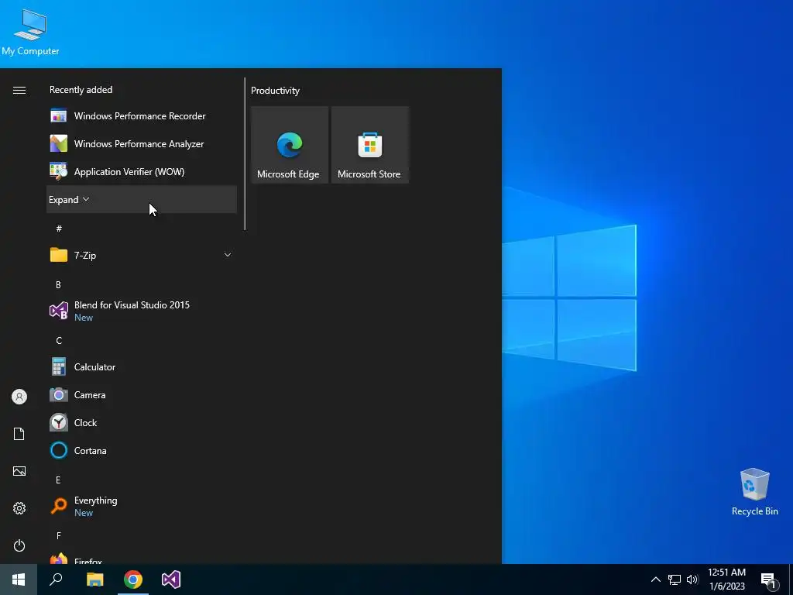793x595 pixels.
Task: Open the Camera app
Action: tap(142, 394)
